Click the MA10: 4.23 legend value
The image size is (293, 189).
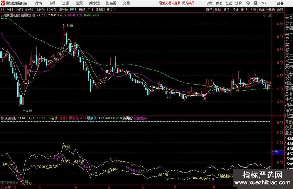pyautogui.click(x=59, y=15)
